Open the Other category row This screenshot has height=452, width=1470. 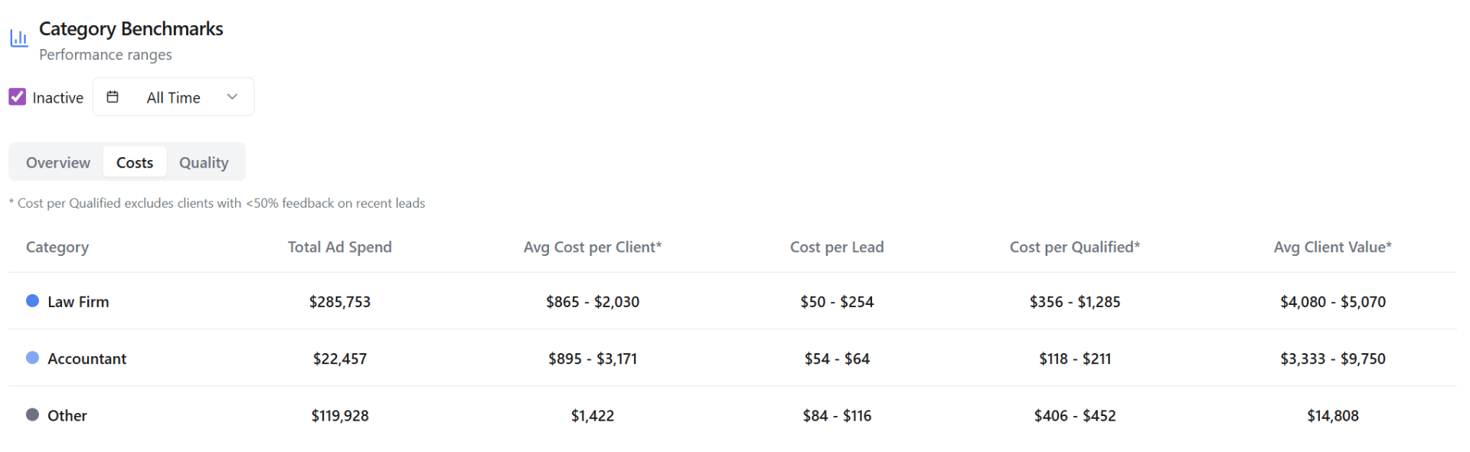pos(67,414)
